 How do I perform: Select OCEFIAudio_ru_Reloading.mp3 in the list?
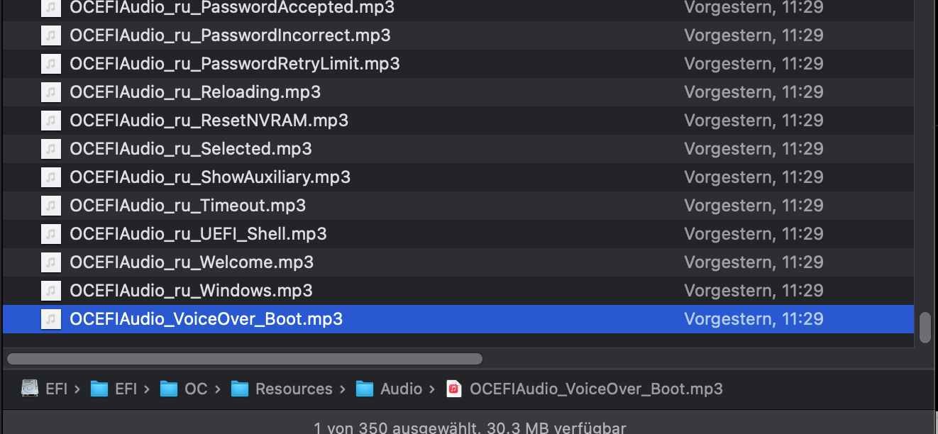tap(195, 92)
